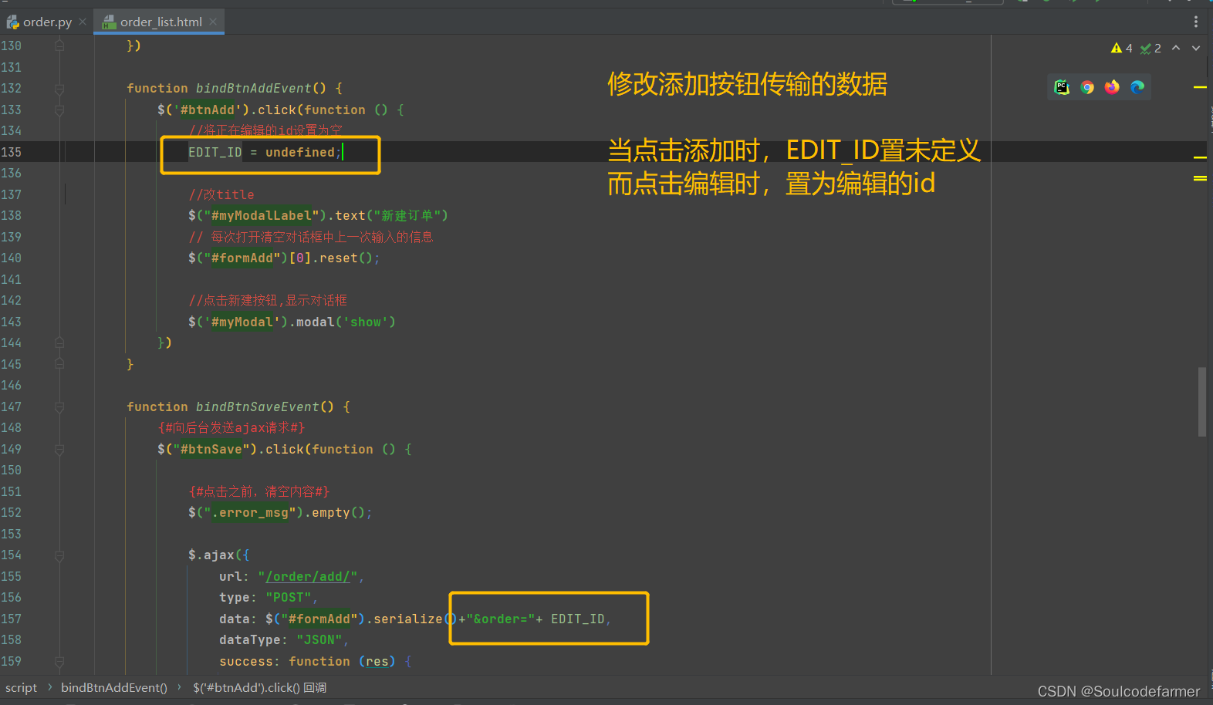This screenshot has height=705, width=1213.
Task: Click line number 147 in gutter
Action: pos(12,406)
